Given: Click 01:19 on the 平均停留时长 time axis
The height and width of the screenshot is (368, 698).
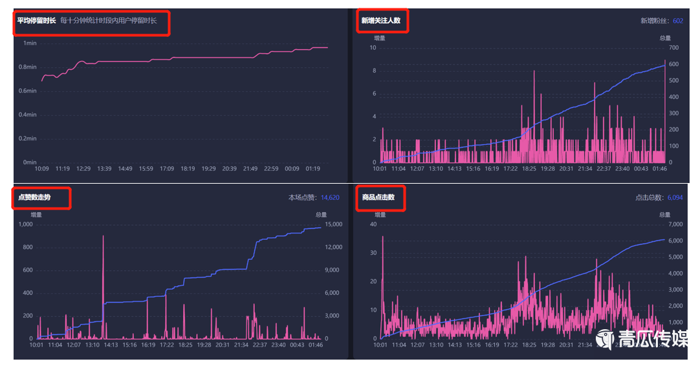Looking at the screenshot, I should (313, 169).
